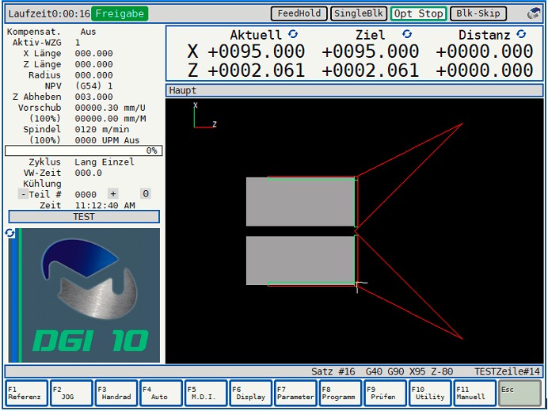This screenshot has height=411, width=548.
Task: Click the Aktuell X value +0095.000
Action: pos(256,51)
